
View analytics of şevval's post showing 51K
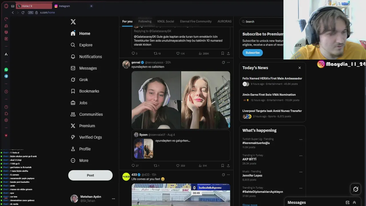coord(203,166)
